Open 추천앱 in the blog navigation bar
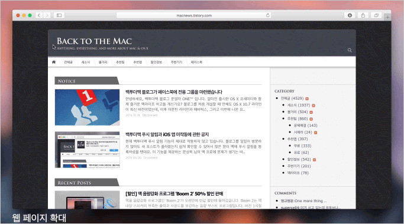 click(138, 62)
